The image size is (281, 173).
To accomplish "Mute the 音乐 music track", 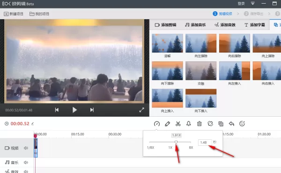I will pos(26,162).
